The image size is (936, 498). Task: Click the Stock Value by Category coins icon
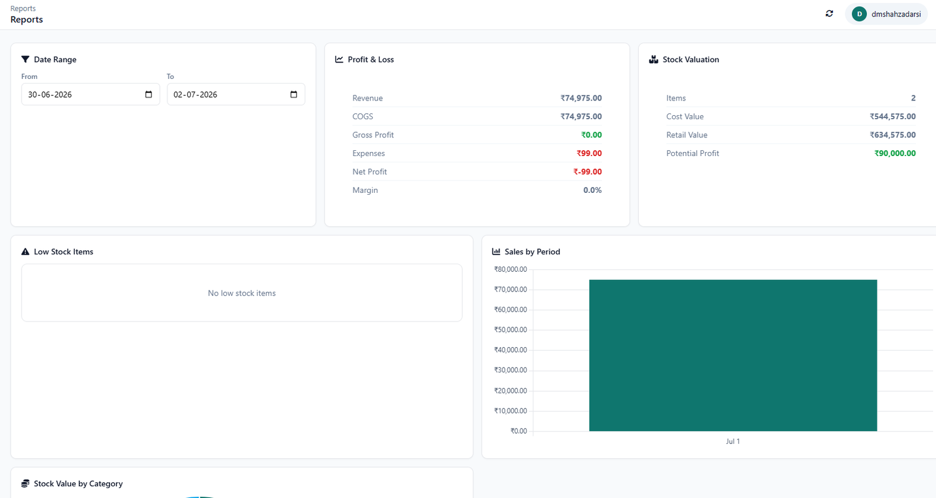[x=25, y=483]
